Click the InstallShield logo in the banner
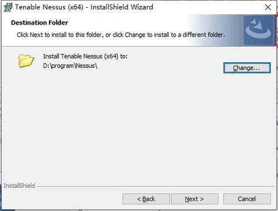 [x=259, y=30]
